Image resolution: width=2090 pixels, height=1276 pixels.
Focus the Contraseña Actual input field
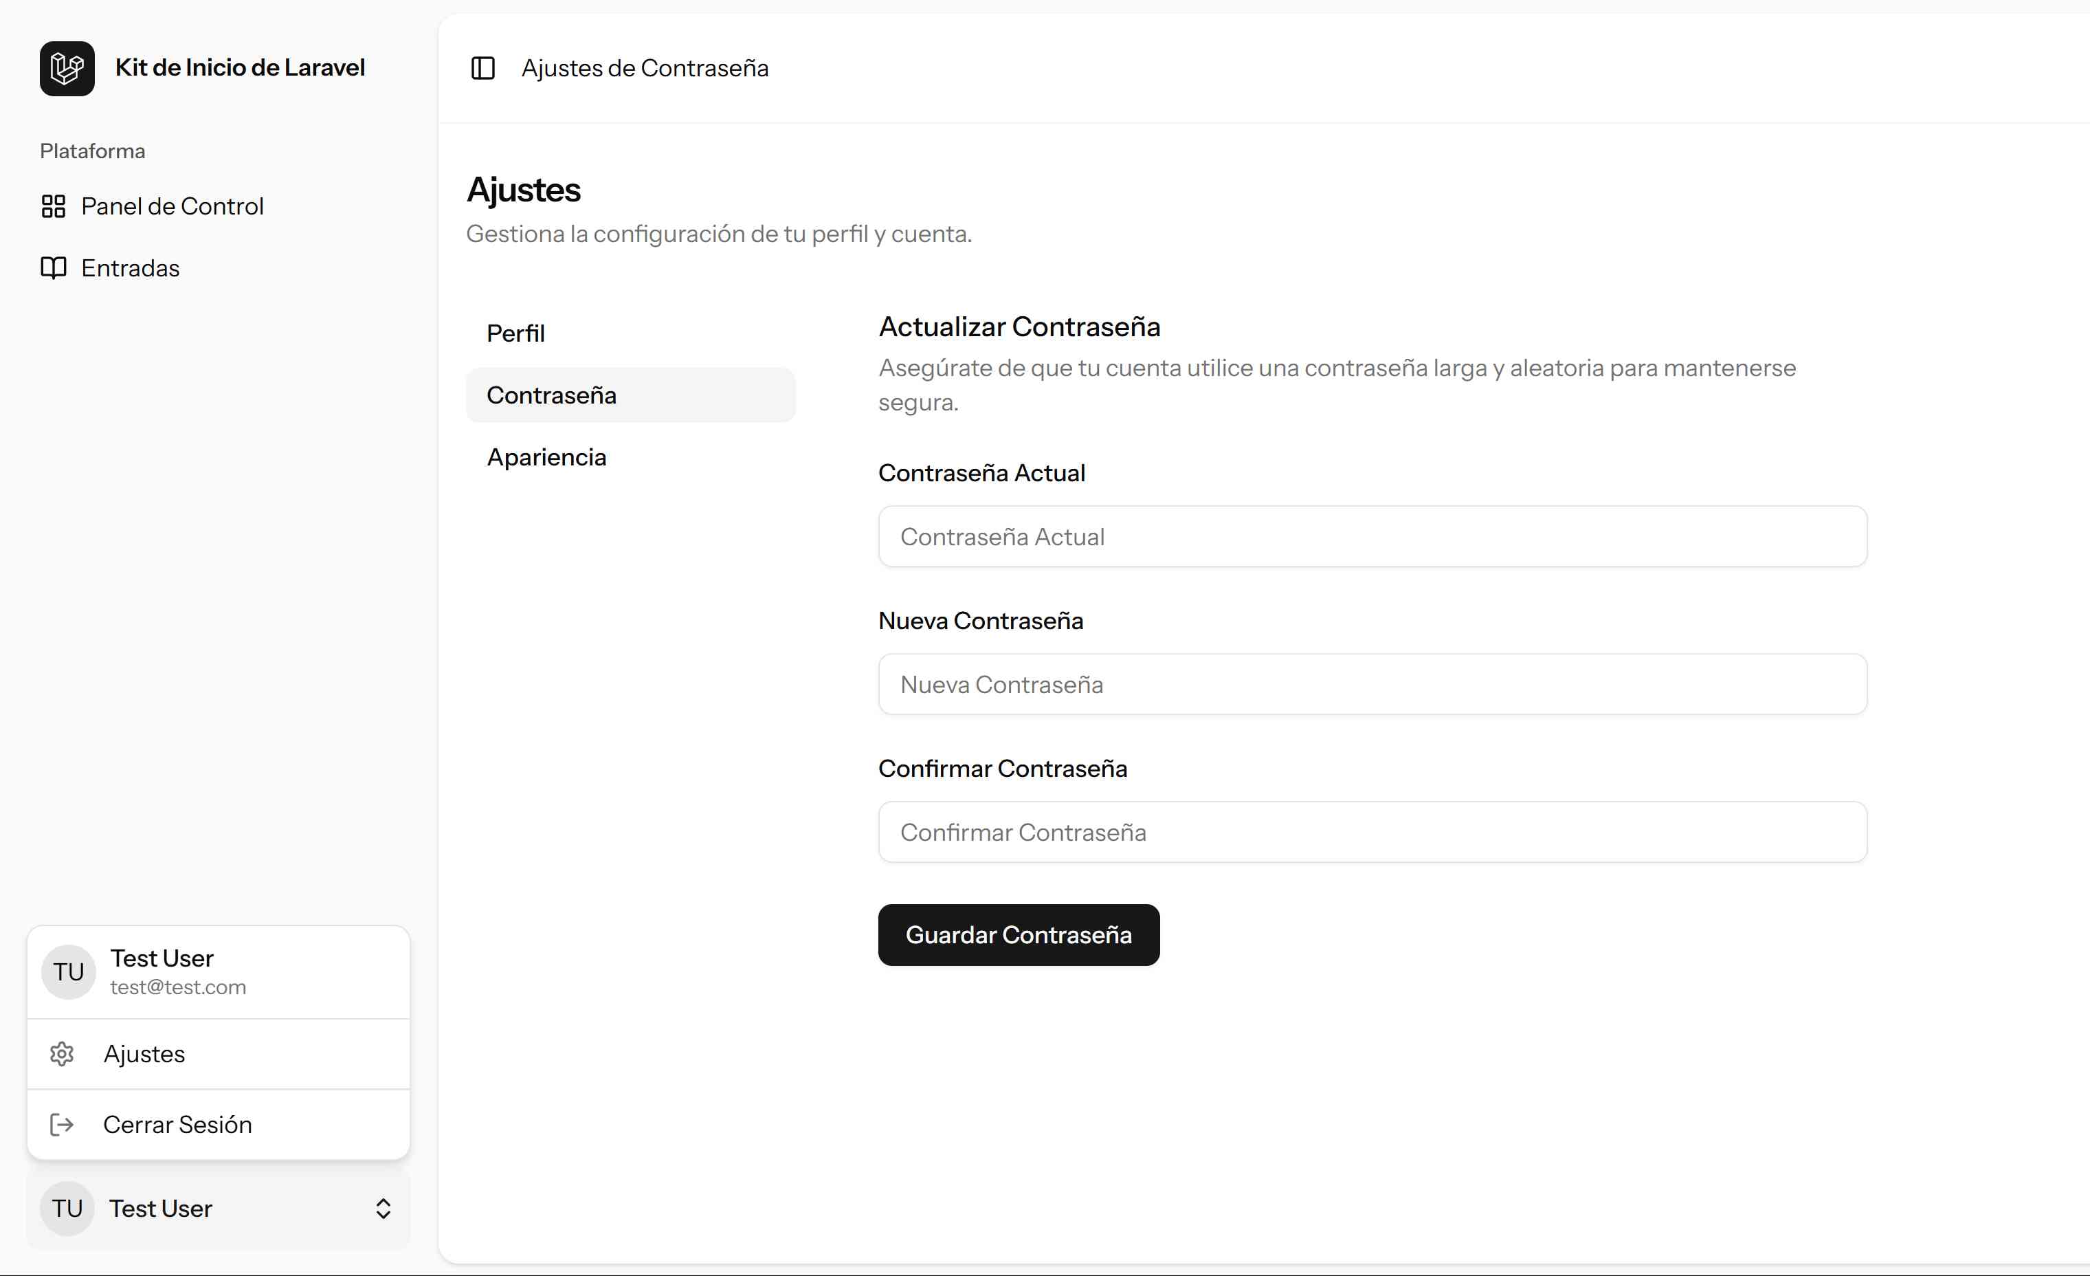click(x=1372, y=536)
